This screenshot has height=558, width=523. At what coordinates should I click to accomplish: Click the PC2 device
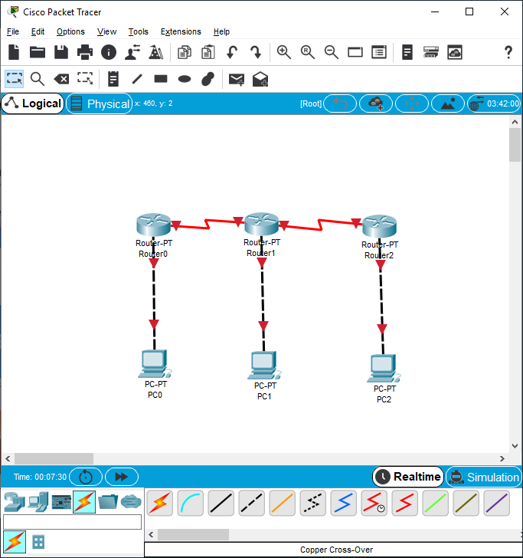tap(384, 369)
